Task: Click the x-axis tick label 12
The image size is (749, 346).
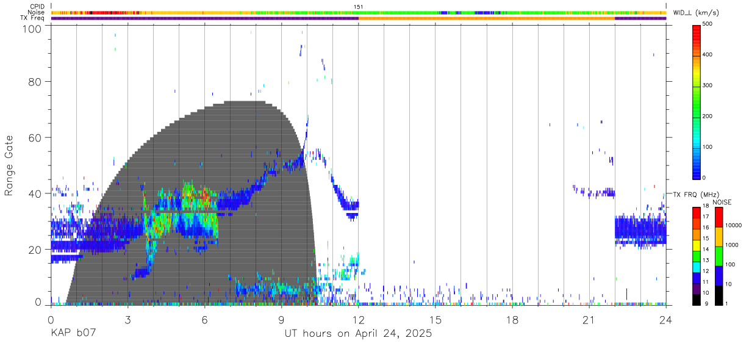Action: click(x=359, y=320)
